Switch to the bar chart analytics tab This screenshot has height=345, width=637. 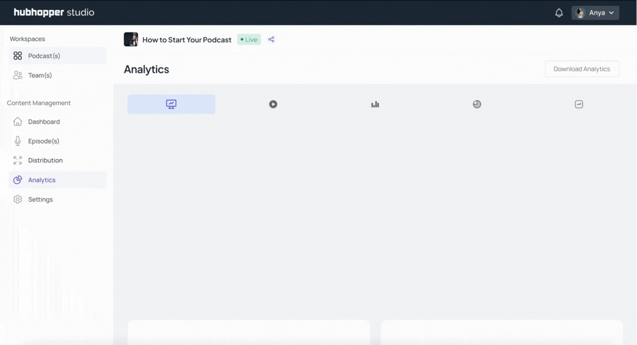[x=375, y=104]
